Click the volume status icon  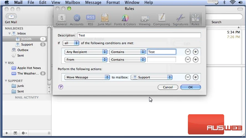pos(240,2)
